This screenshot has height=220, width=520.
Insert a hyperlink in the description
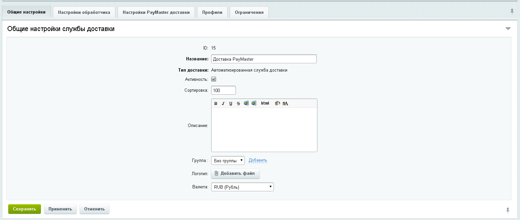(x=246, y=103)
